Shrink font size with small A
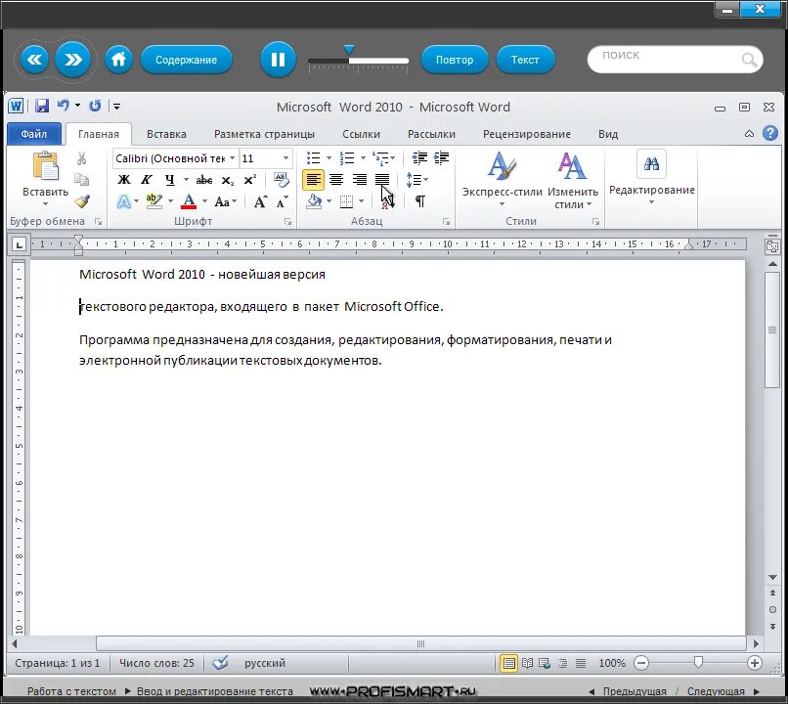This screenshot has height=704, width=788. click(282, 202)
